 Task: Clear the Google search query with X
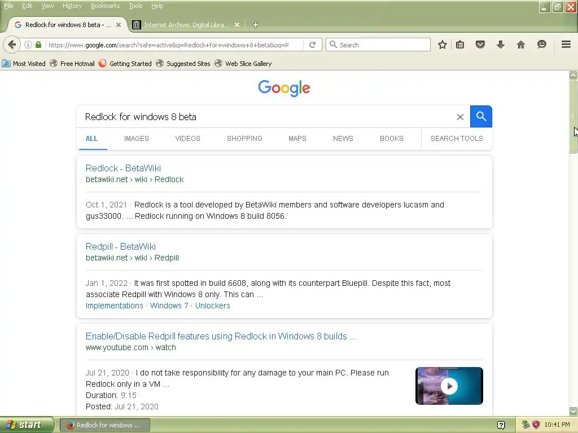click(x=460, y=117)
